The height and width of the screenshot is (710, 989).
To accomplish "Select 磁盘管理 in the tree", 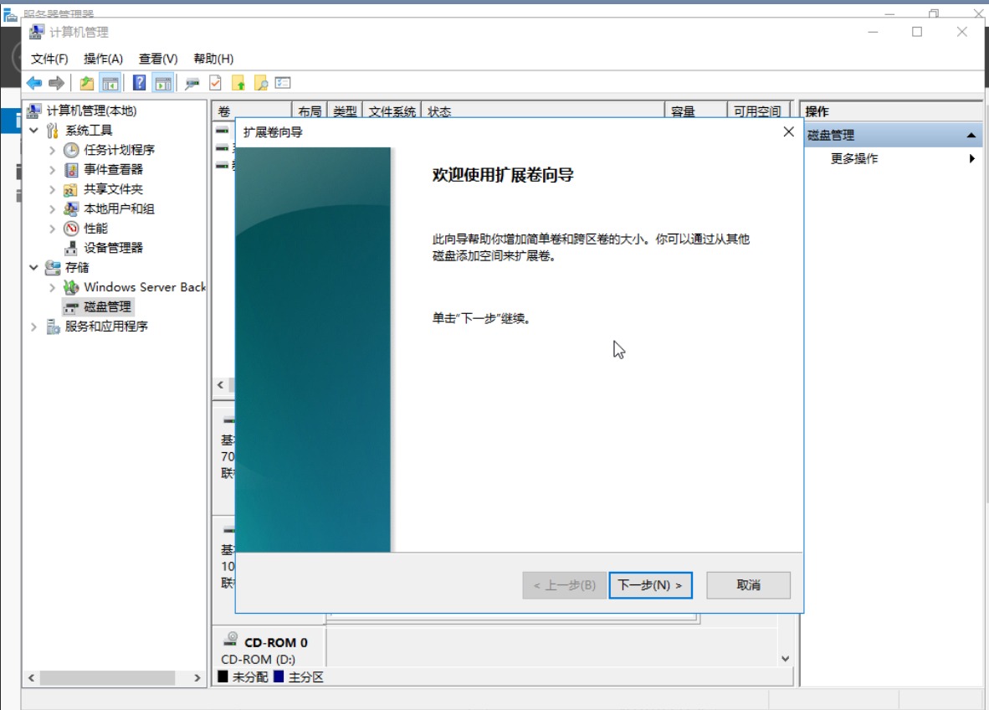I will pos(107,306).
